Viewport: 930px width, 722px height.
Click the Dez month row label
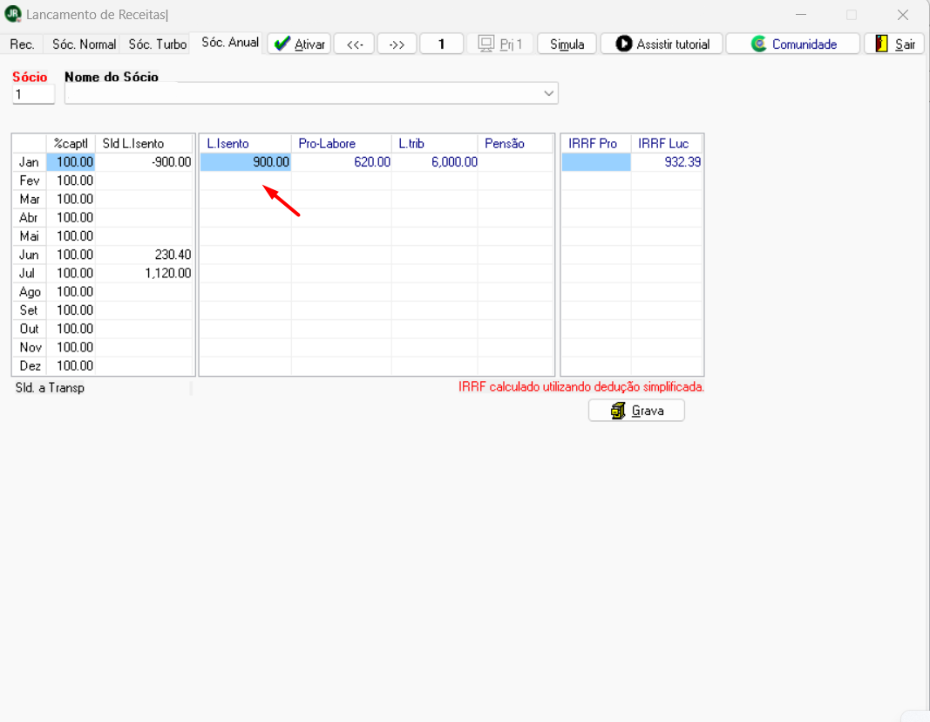(x=29, y=365)
